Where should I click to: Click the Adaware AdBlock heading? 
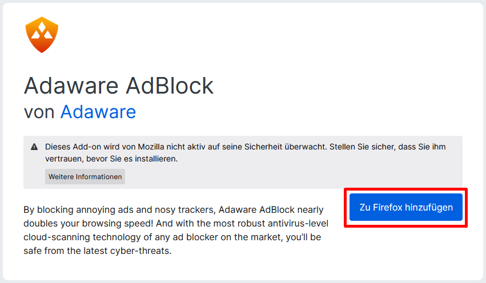pos(119,86)
